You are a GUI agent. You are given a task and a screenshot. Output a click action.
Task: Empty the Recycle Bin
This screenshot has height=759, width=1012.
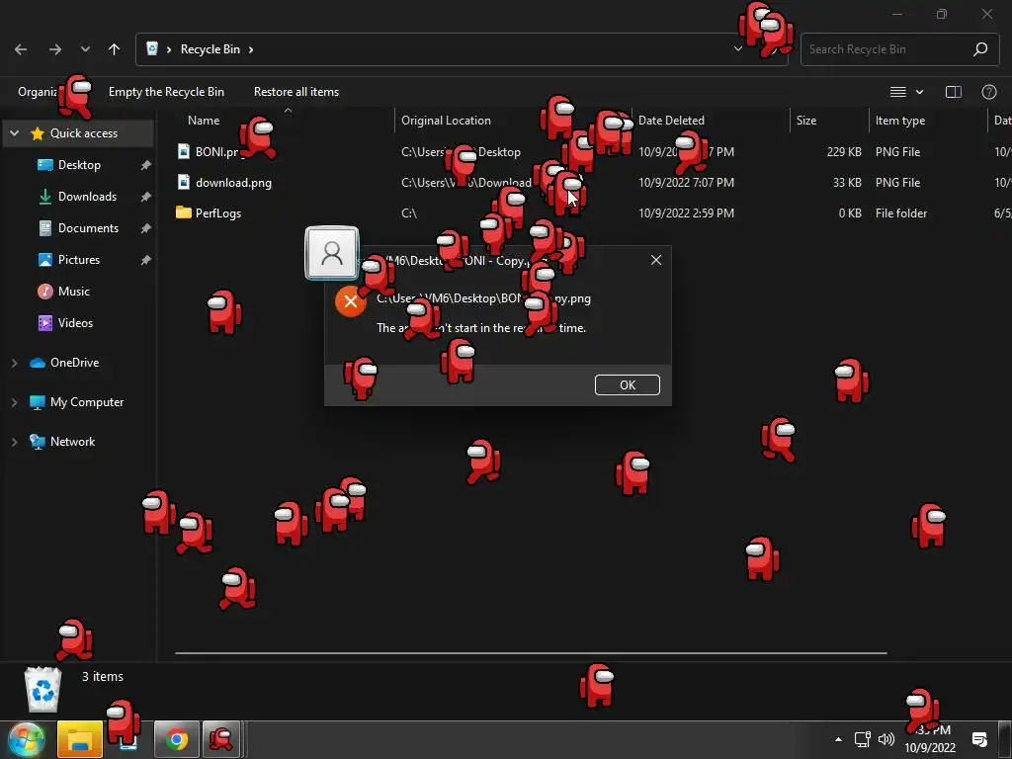(166, 92)
